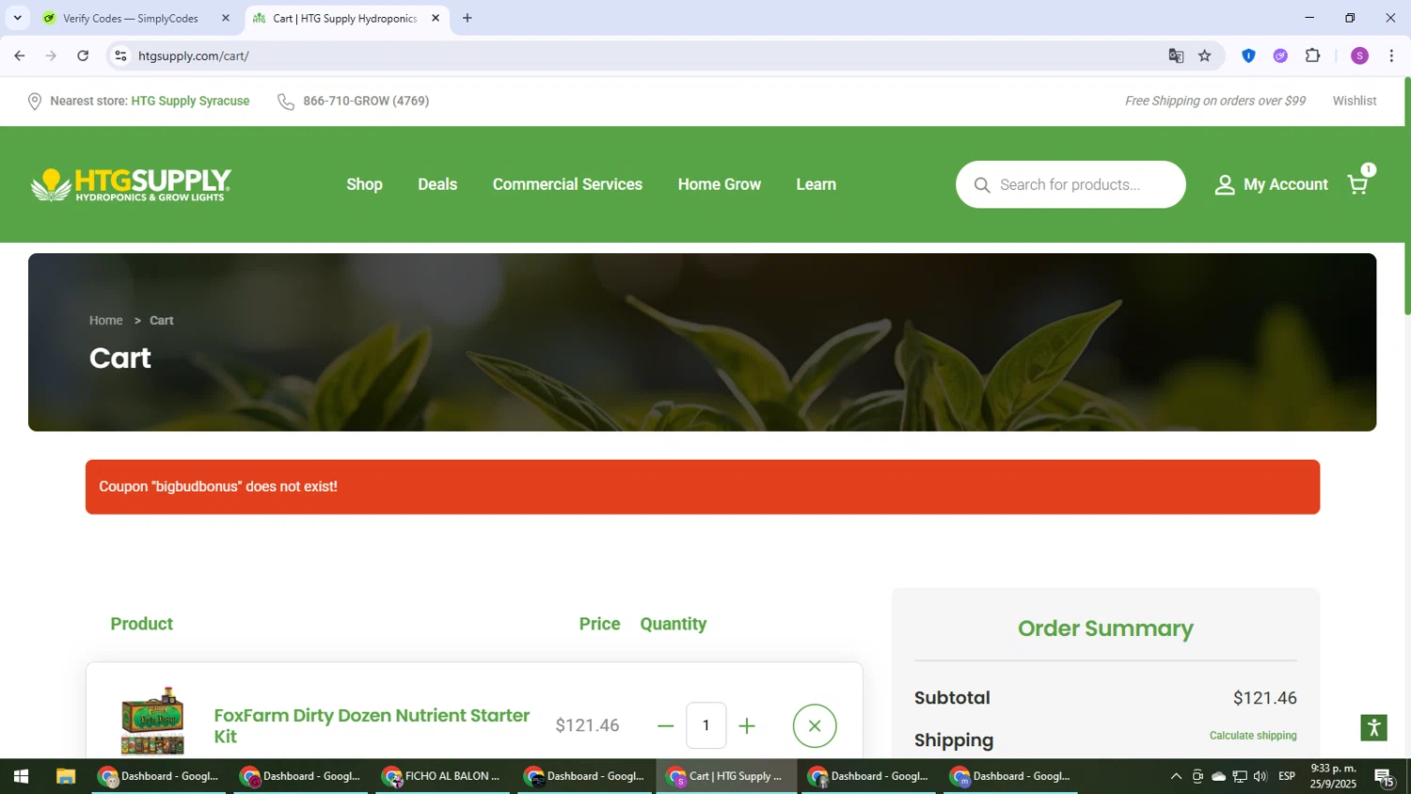Click the Search for products field

point(1070,184)
